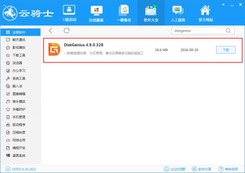The width and height of the screenshot is (245, 173).
Task: Click the DiskGenius description text
Action: click(x=104, y=53)
